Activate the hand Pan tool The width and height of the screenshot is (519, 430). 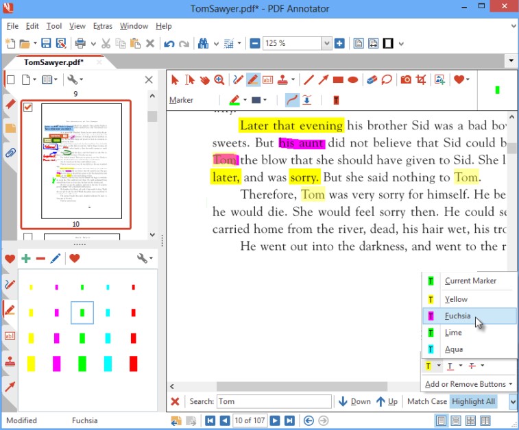point(204,80)
